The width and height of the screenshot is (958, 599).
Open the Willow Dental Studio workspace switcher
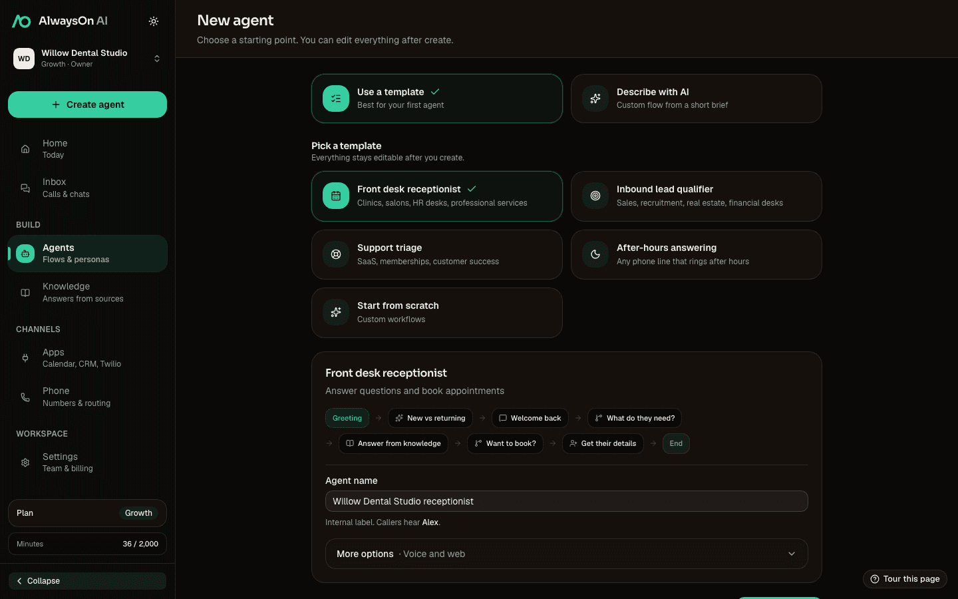coord(87,59)
